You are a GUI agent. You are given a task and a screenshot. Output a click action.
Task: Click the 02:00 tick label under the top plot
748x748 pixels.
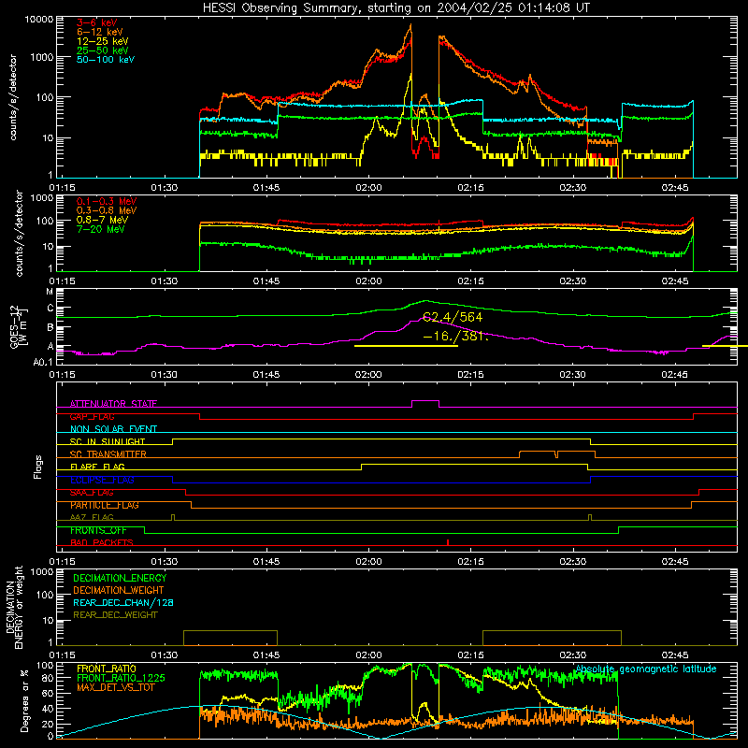point(368,188)
